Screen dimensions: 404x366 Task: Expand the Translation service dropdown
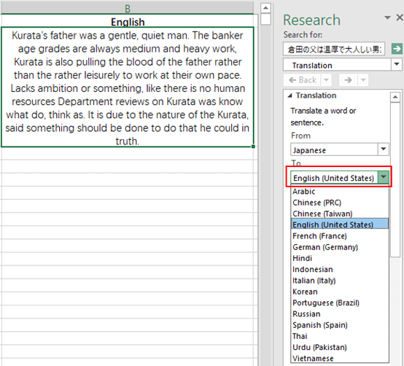(396, 64)
